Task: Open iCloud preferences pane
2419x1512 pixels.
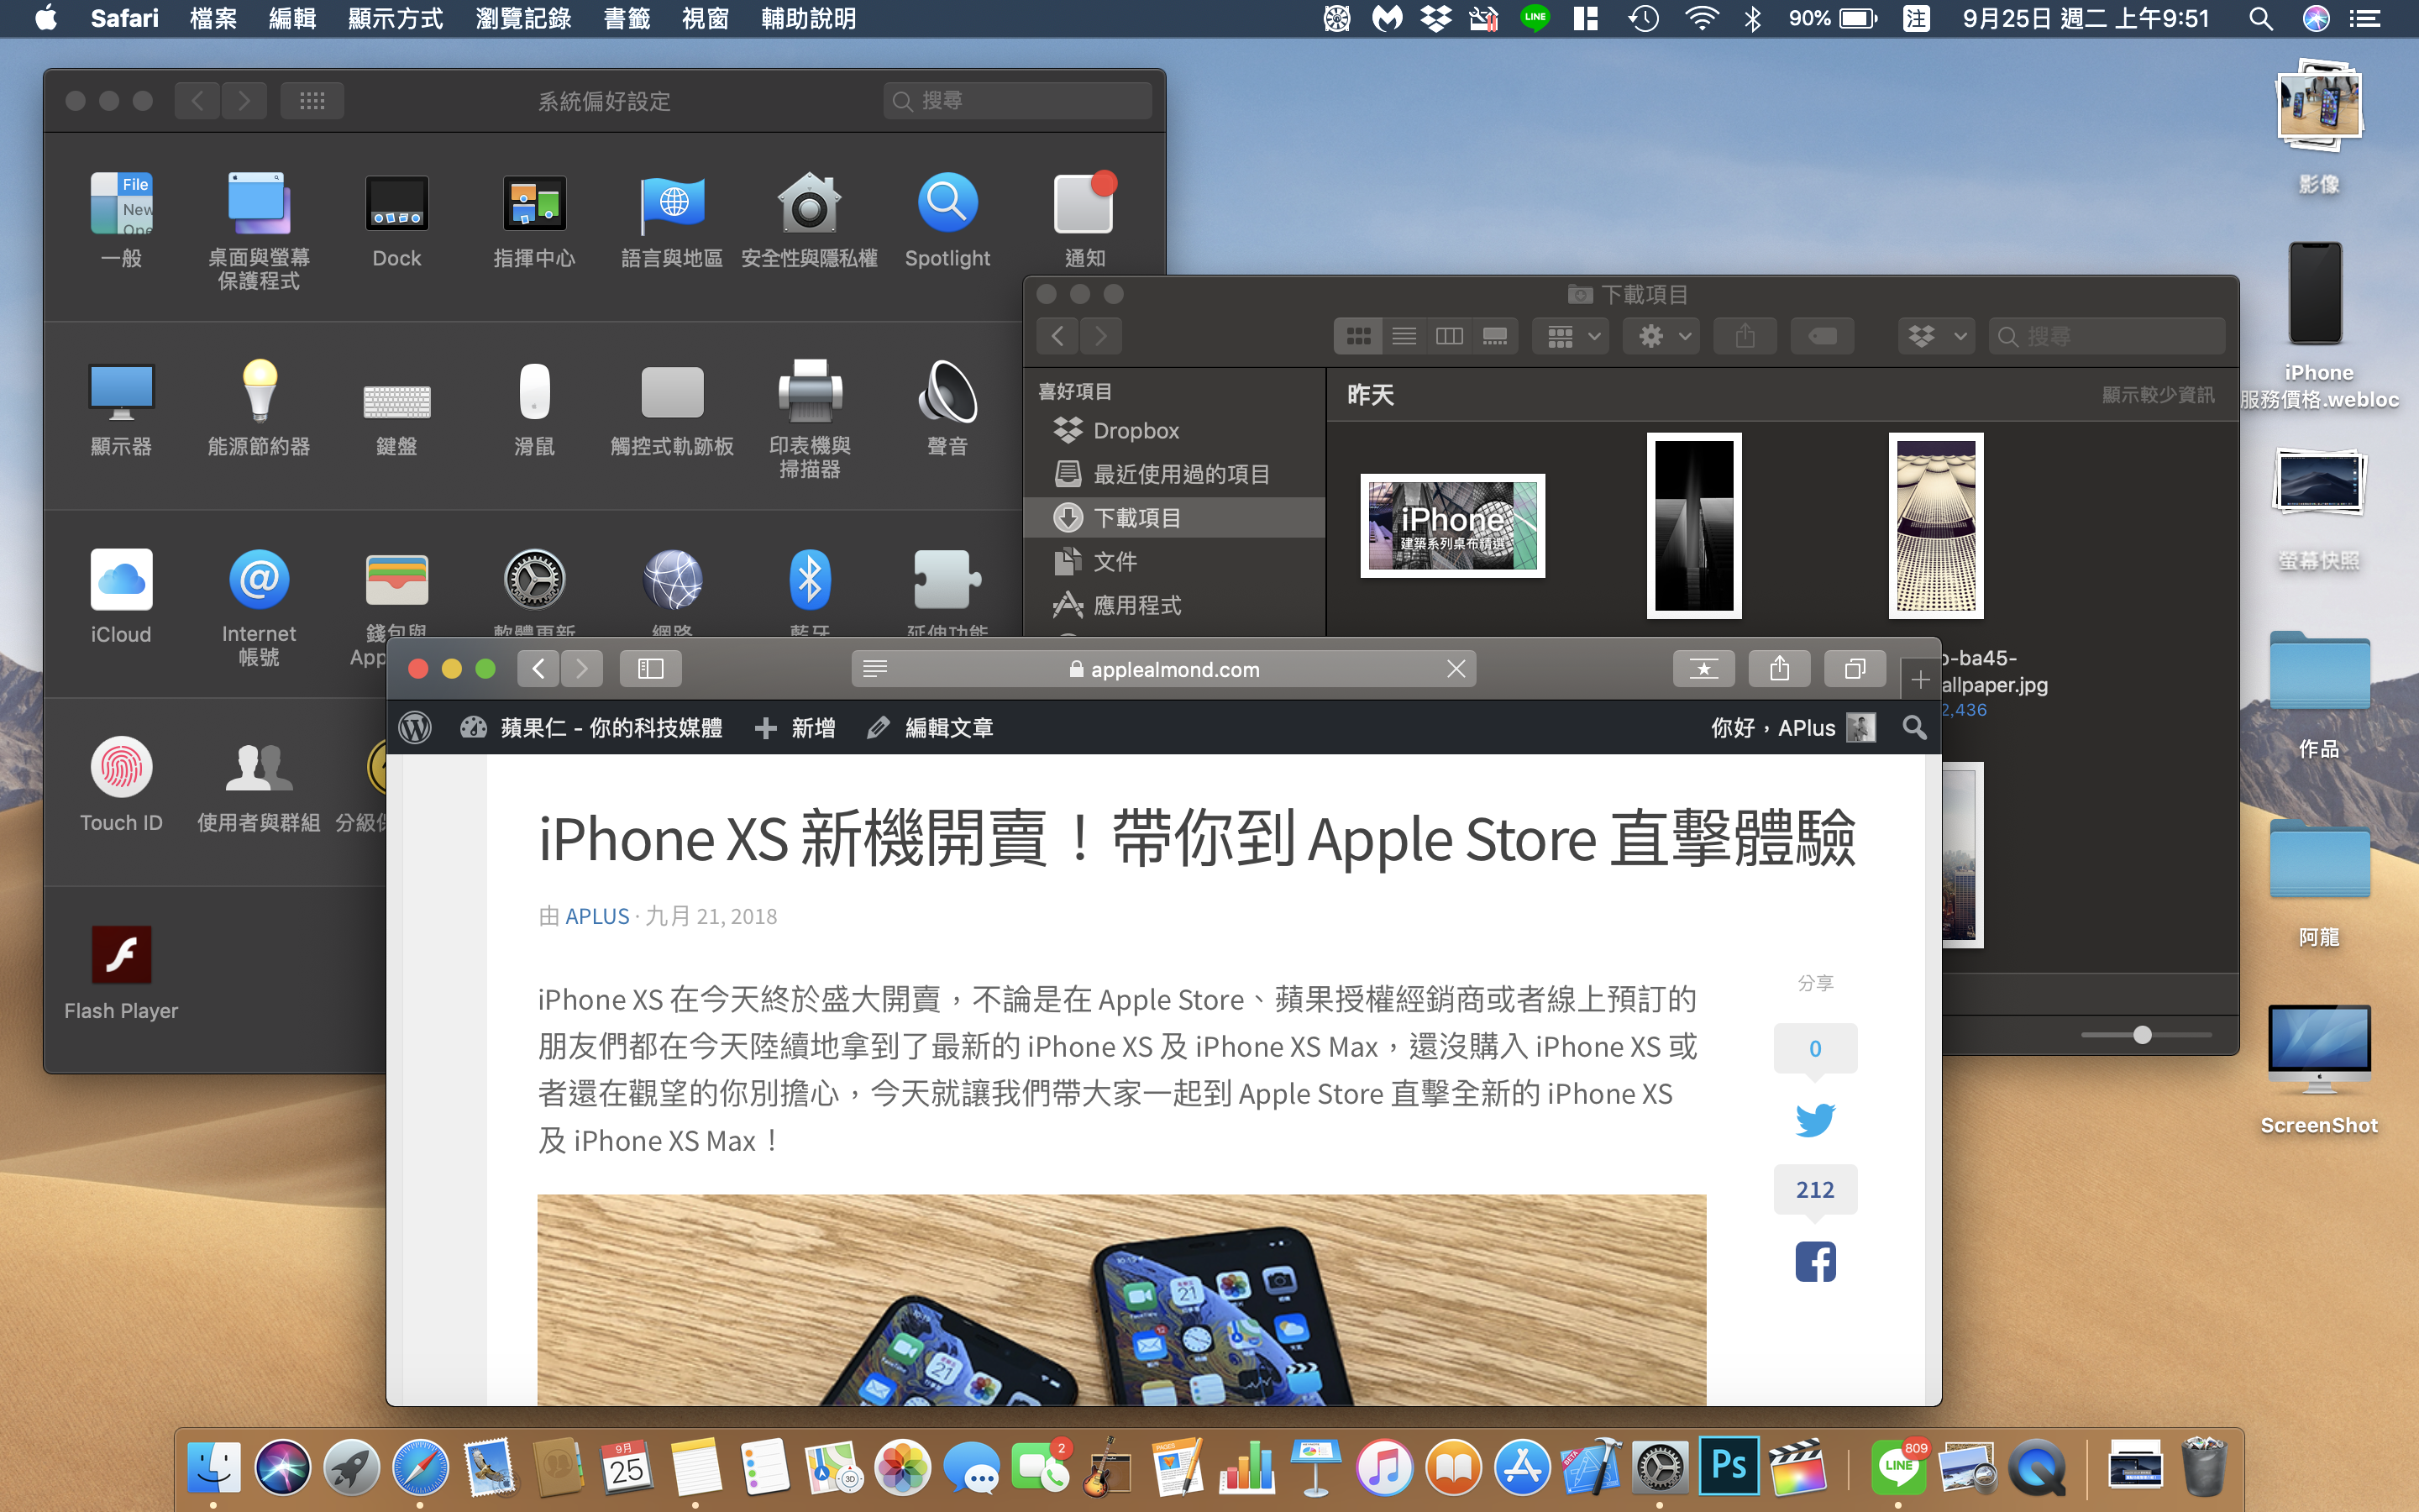Action: 121,597
